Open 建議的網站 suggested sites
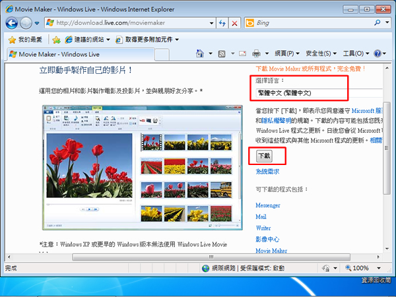 [87, 40]
